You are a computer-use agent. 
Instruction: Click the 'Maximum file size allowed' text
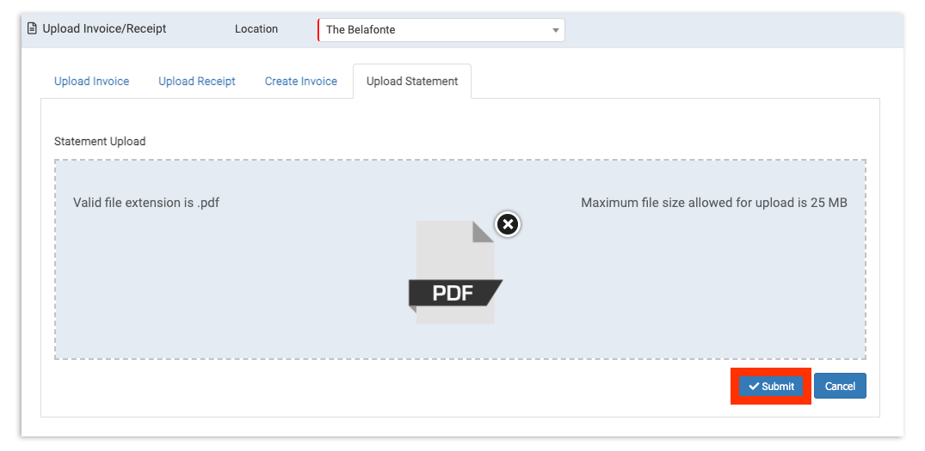pos(713,204)
